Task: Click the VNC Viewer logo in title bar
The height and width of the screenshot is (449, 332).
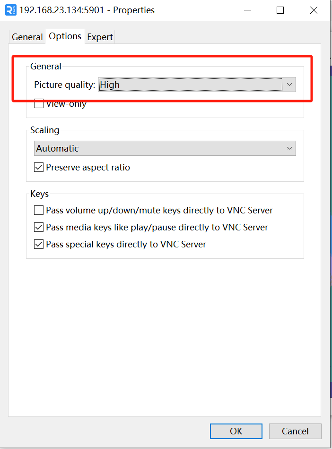Action: [x=11, y=10]
